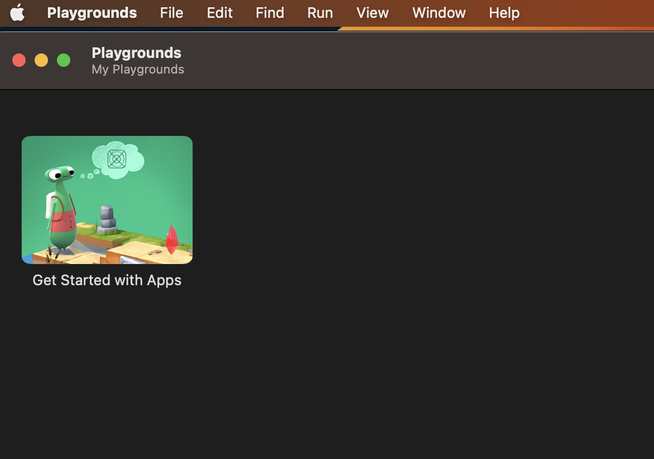Open the Window menu
The width and height of the screenshot is (654, 459).
(439, 12)
